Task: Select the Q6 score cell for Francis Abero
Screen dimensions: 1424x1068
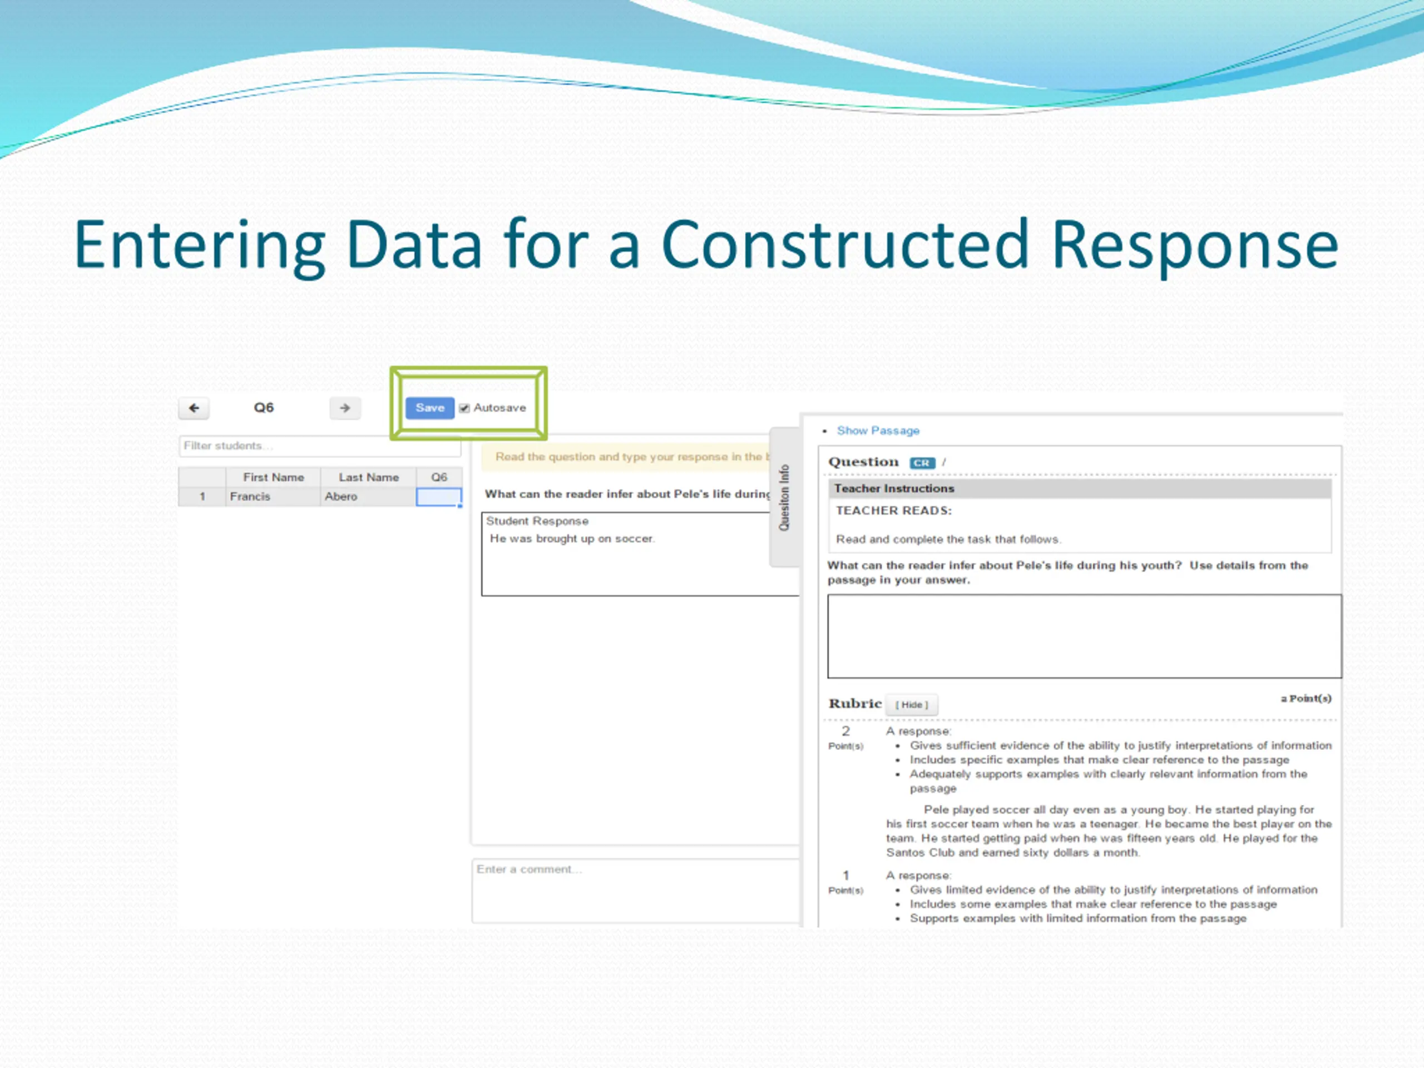Action: click(x=438, y=497)
